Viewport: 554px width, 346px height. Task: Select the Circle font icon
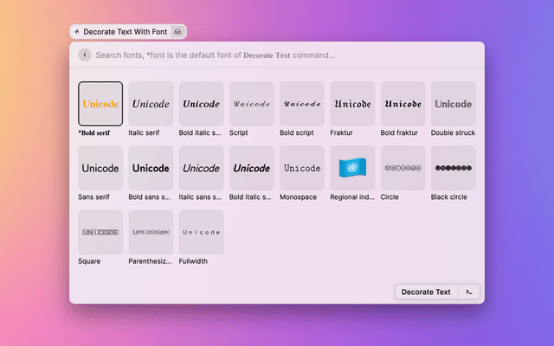click(x=403, y=168)
